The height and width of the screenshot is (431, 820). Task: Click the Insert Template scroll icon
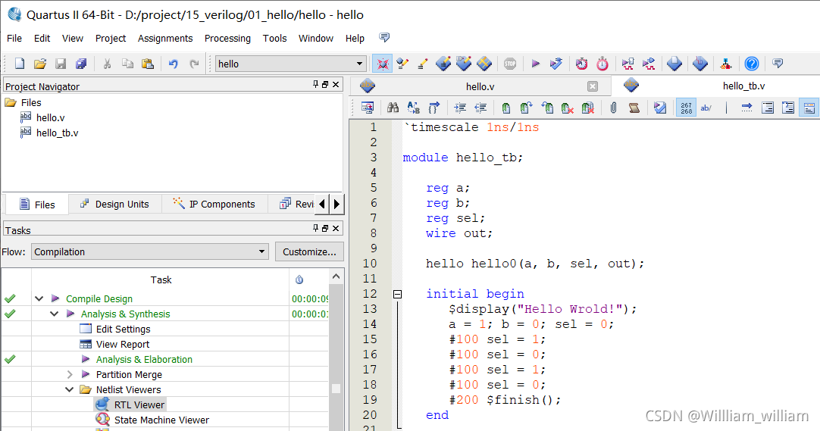[x=634, y=108]
